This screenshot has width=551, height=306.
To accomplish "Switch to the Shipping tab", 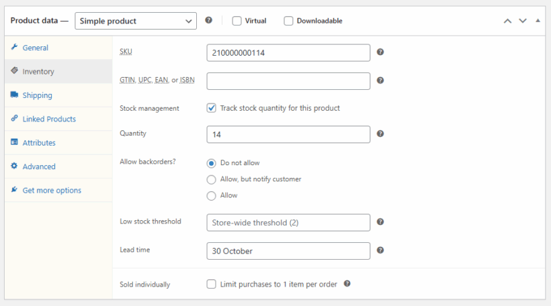I will 37,95.
